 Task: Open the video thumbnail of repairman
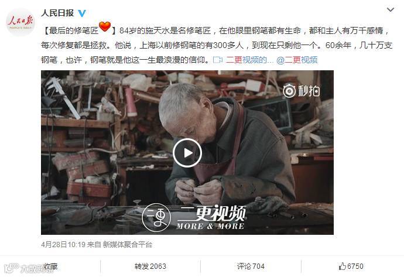coord(187,152)
